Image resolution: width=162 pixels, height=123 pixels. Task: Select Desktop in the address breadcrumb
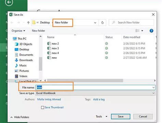[x=45, y=22]
